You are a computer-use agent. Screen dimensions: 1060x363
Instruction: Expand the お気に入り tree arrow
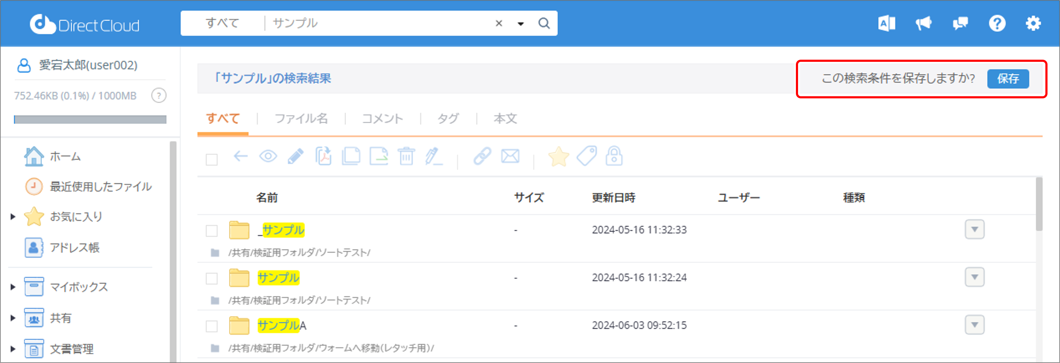pos(13,217)
